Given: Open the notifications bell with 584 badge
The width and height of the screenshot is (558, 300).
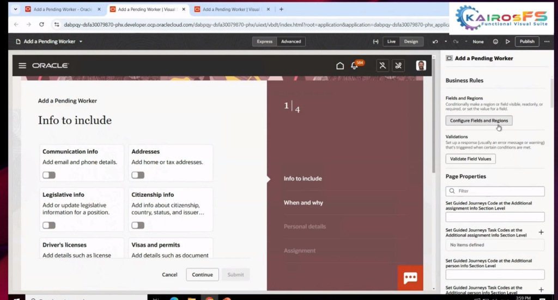Looking at the screenshot, I should coord(355,66).
